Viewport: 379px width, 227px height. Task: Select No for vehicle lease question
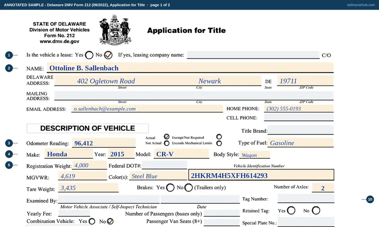coord(108,55)
